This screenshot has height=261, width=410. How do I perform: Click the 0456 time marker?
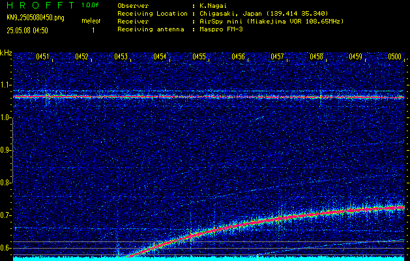point(238,57)
